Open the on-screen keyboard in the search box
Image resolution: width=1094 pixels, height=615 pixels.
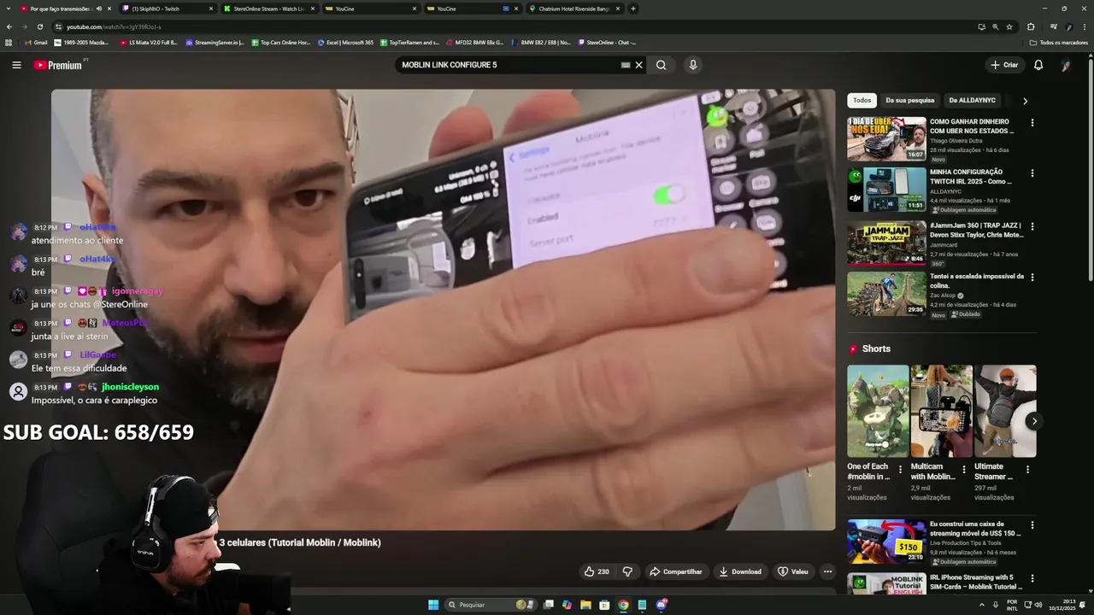pyautogui.click(x=626, y=65)
